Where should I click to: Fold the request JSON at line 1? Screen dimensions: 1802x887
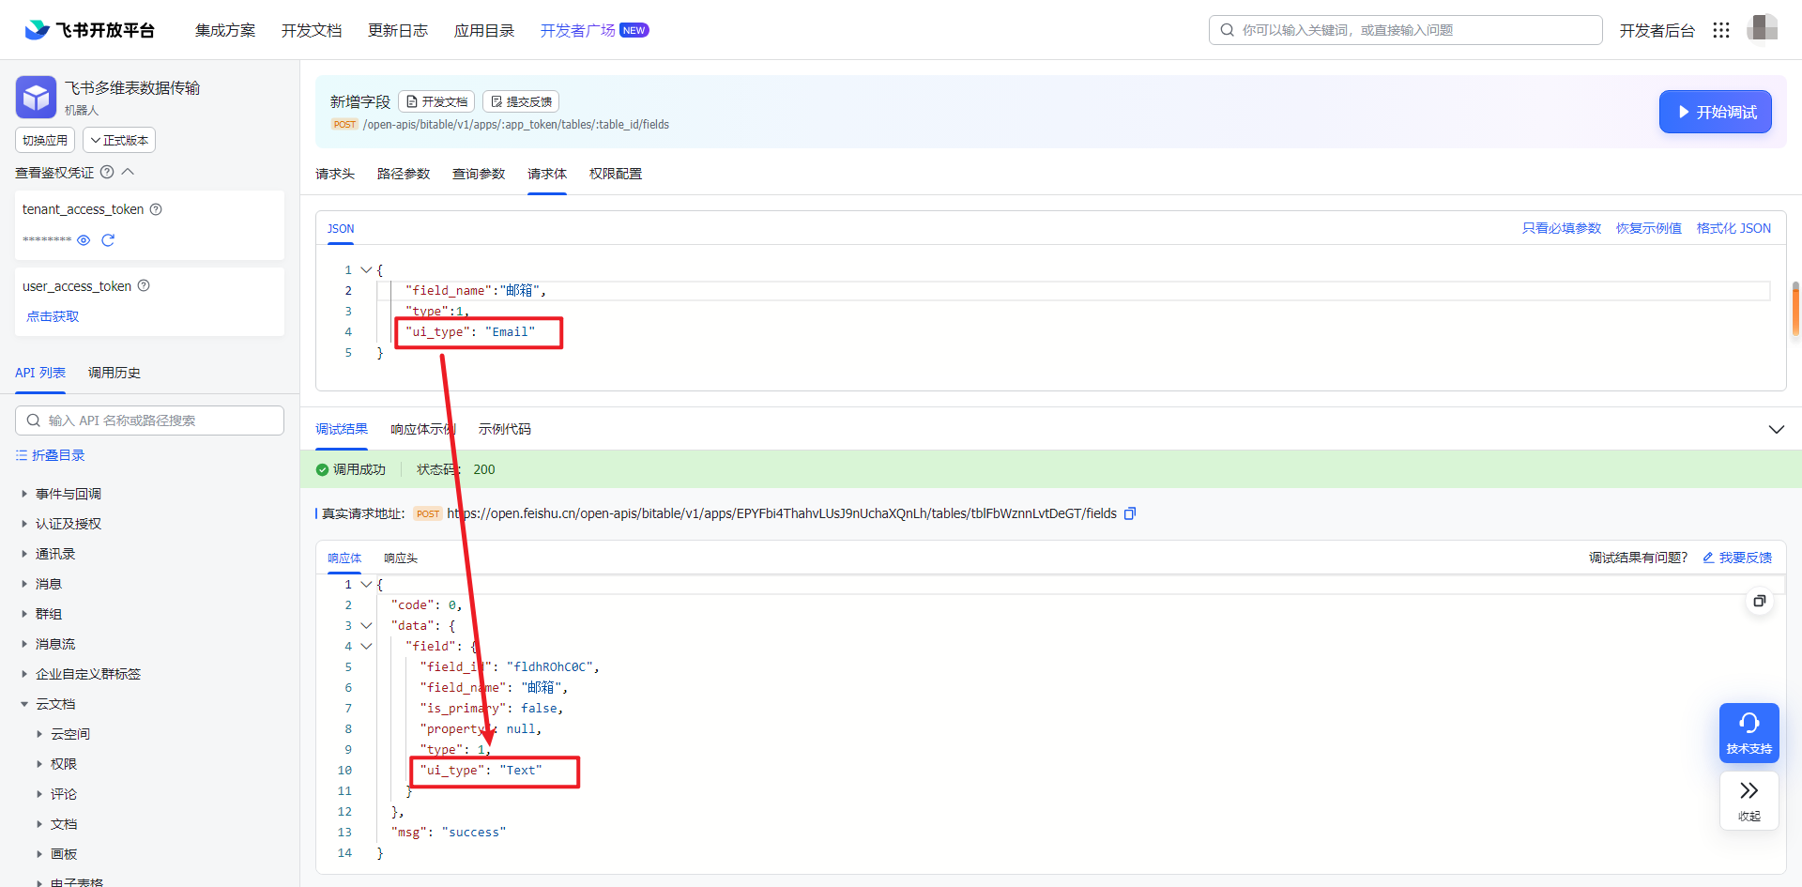[366, 269]
